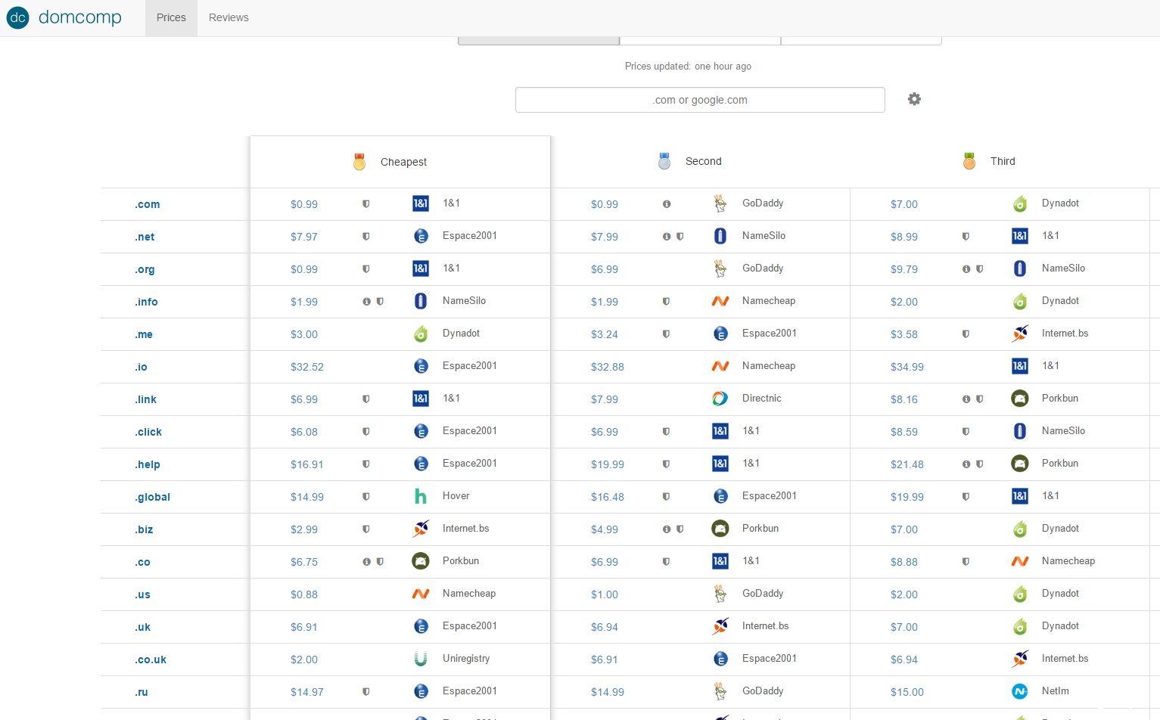Click the info icon beside Porkbun's $6.75 price

point(367,562)
